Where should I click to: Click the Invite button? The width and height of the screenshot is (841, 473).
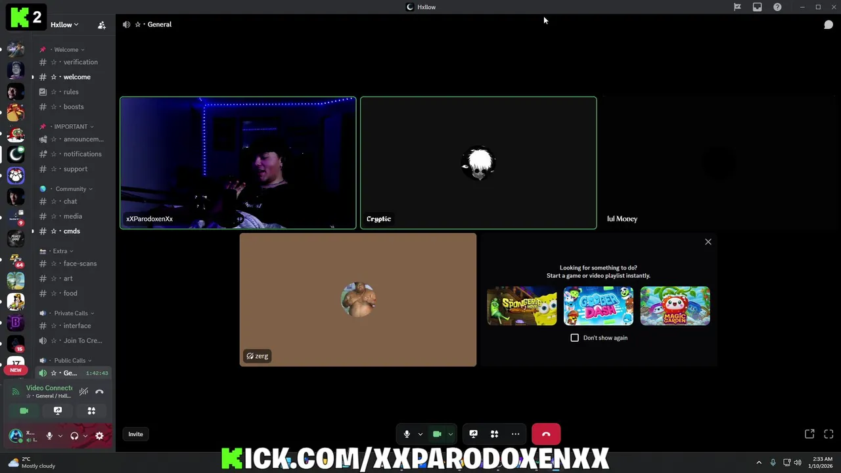135,434
